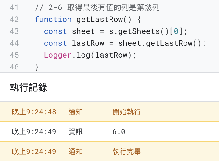Click the lastRow variable on line 44
Viewport: 219px width, 165px height.
point(88,43)
